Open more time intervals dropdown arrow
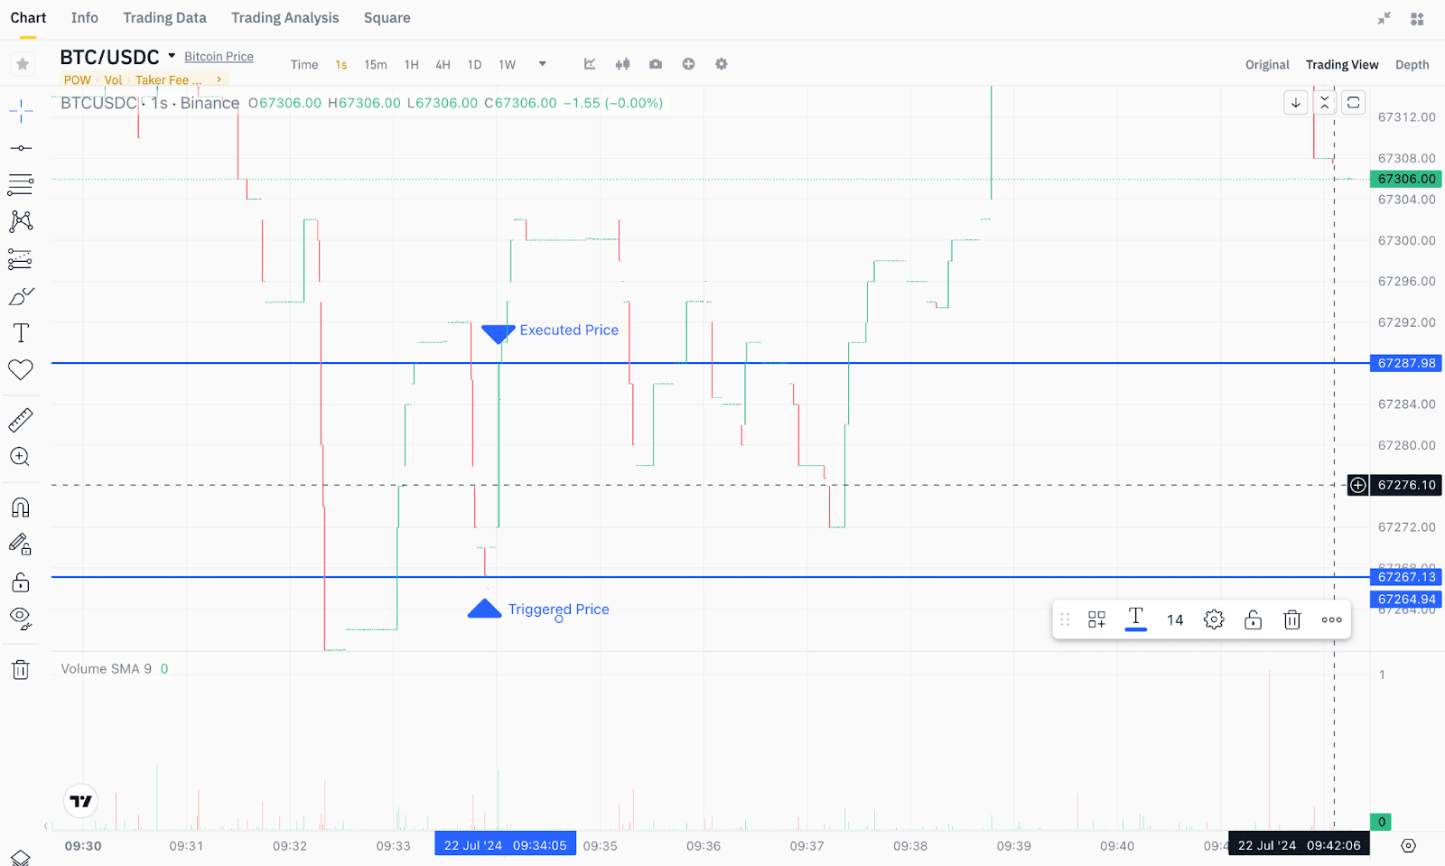Viewport: 1445px width, 866px height. (x=542, y=64)
